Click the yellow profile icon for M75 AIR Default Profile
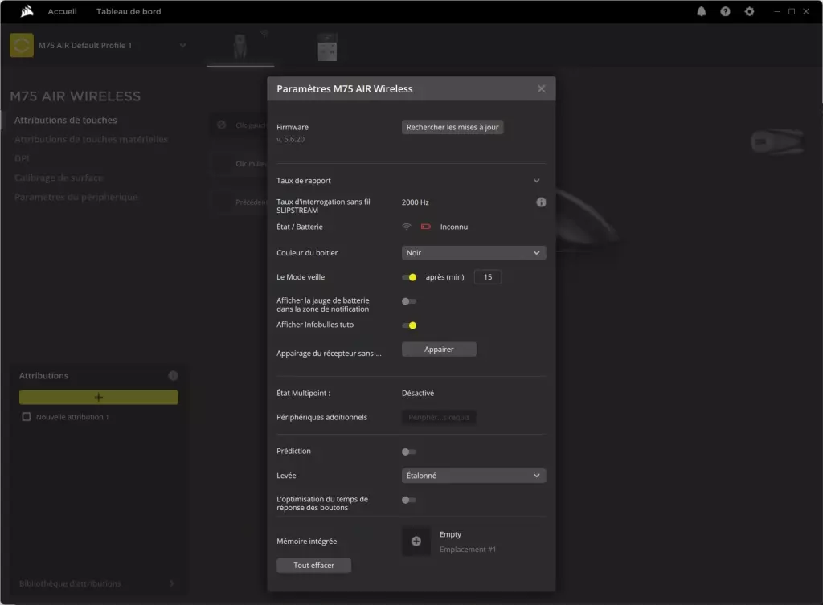The height and width of the screenshot is (605, 823). [22, 45]
